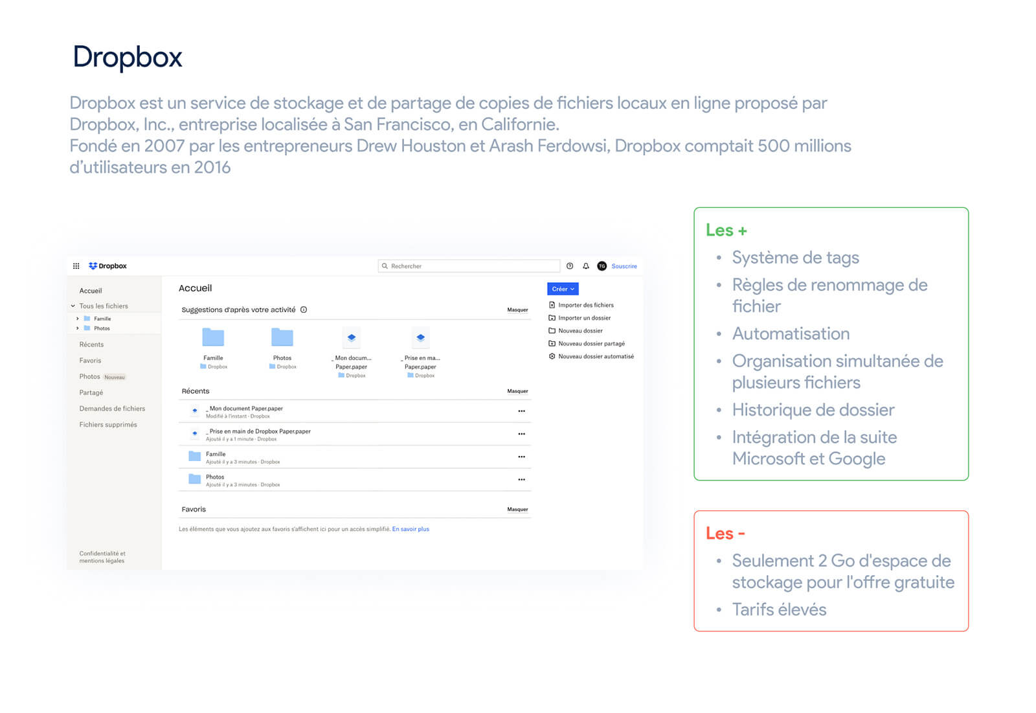Hide the Récents section with Masquer
This screenshot has width=1036, height=713.
tap(517, 391)
